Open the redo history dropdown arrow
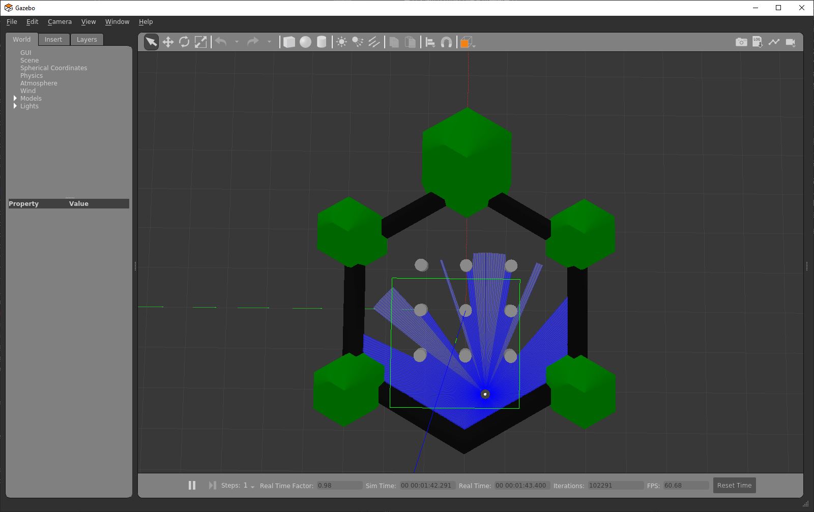 tap(269, 42)
